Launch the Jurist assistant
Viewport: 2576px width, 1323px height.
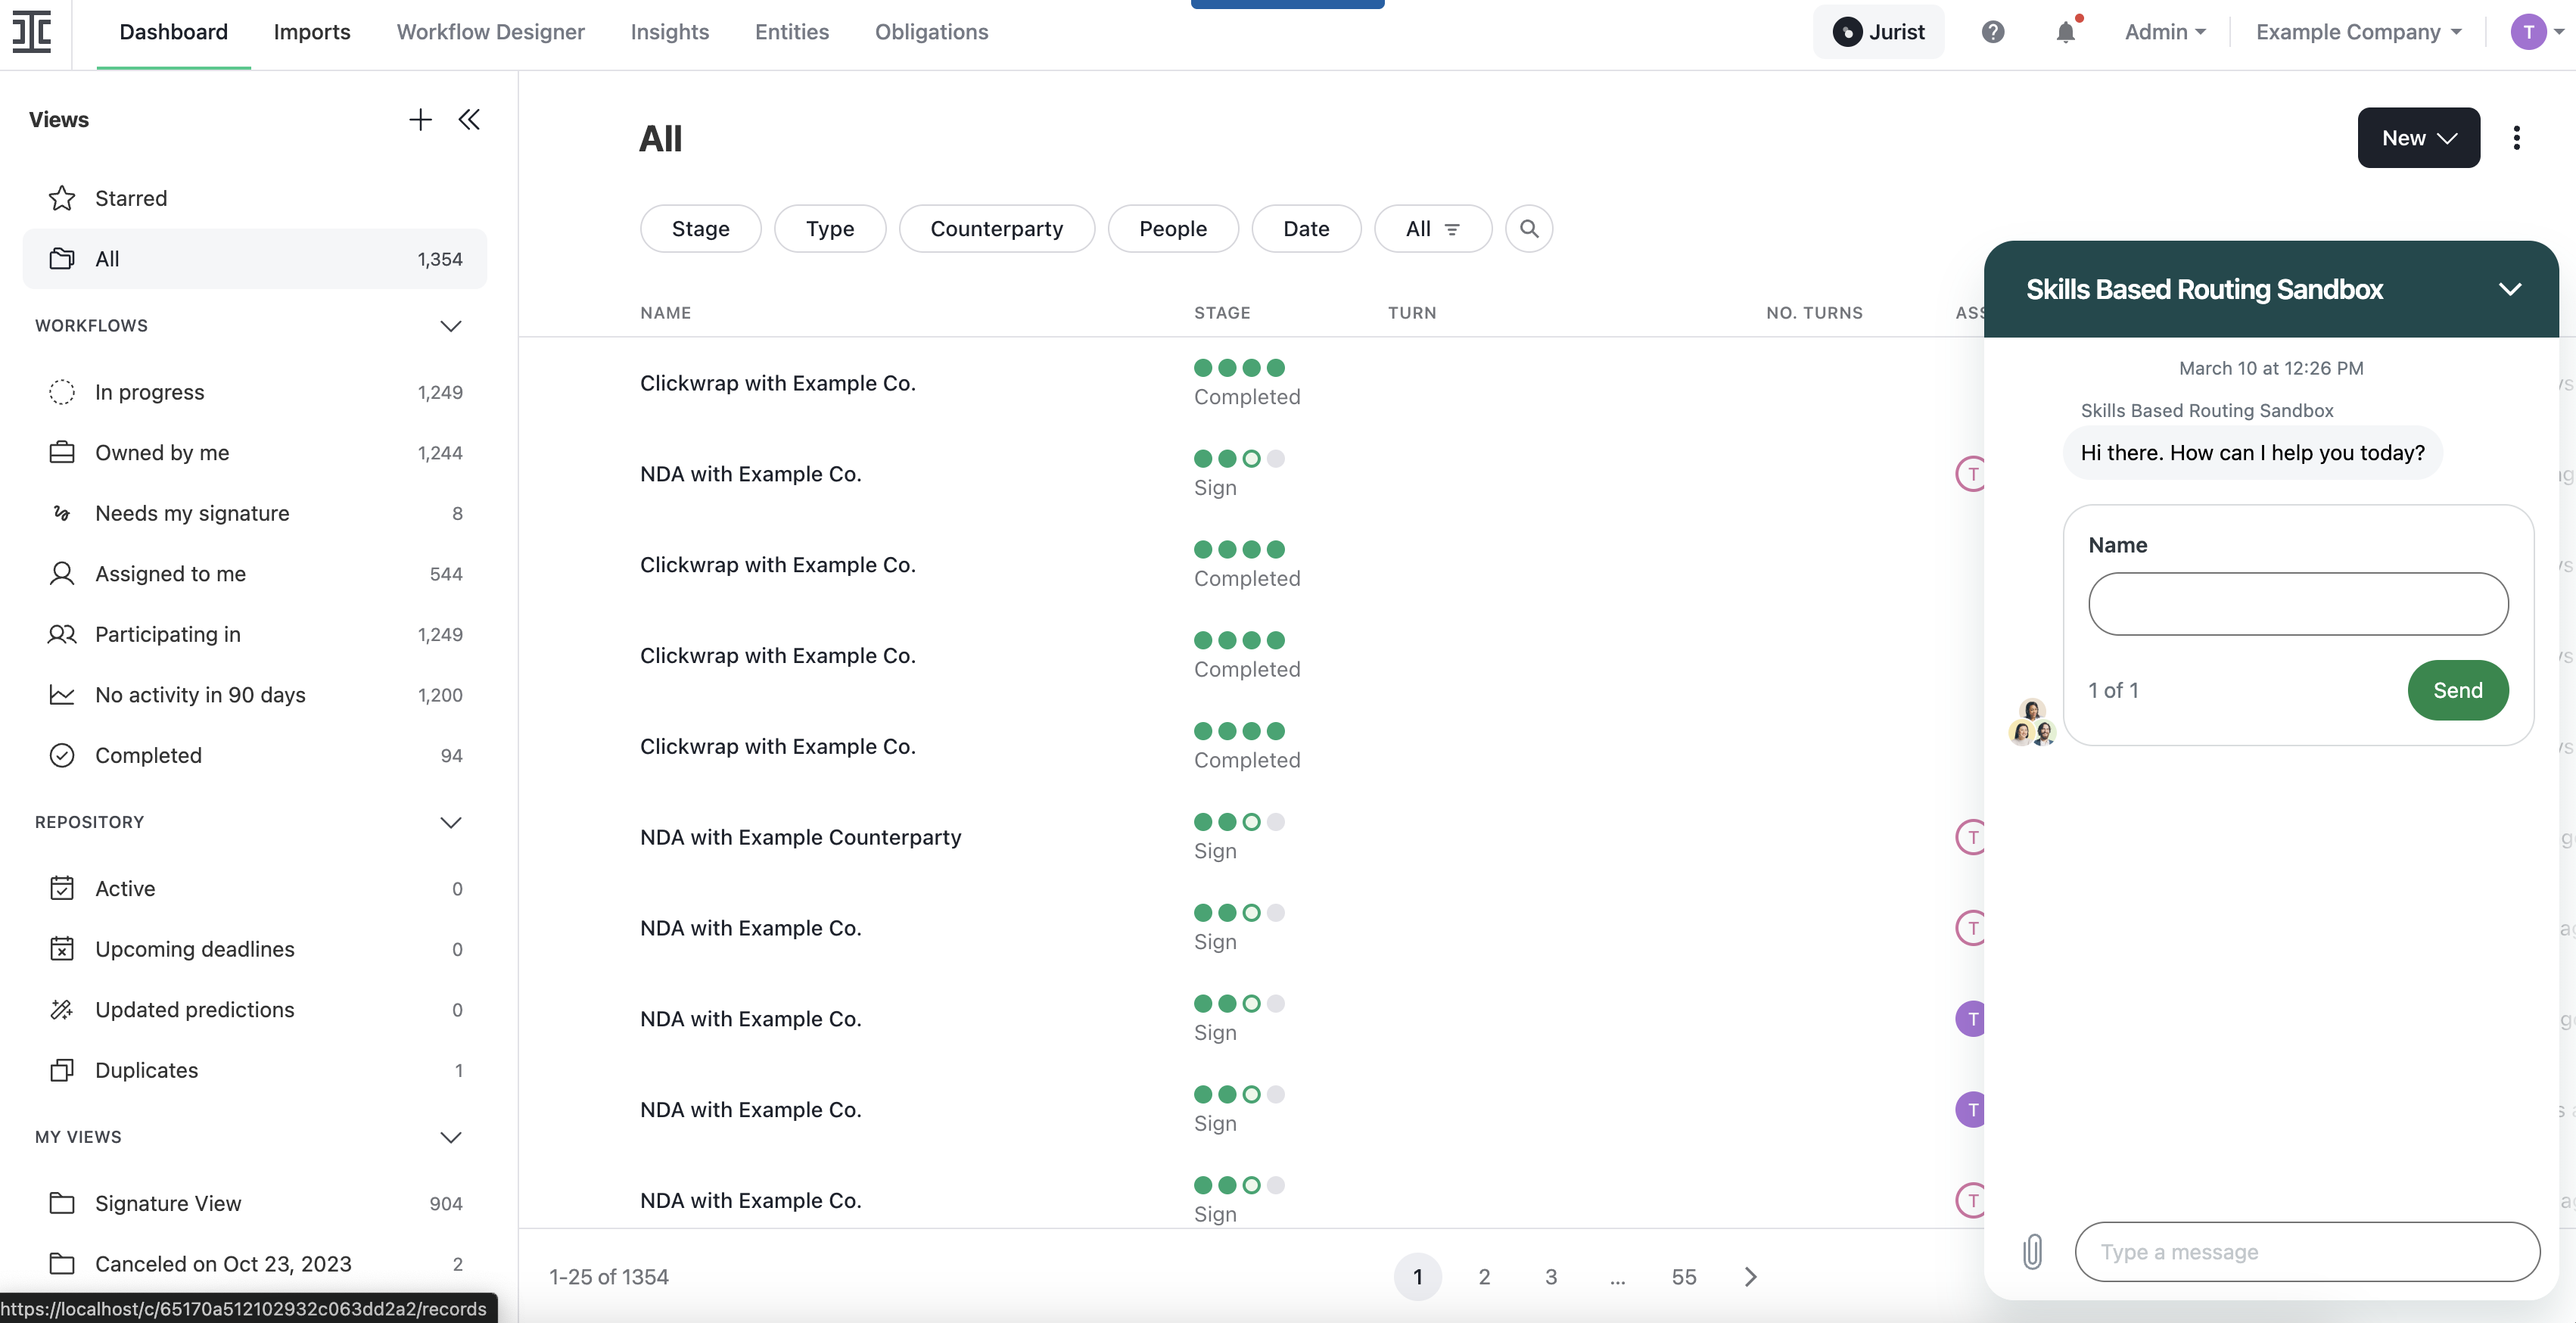pyautogui.click(x=1878, y=32)
